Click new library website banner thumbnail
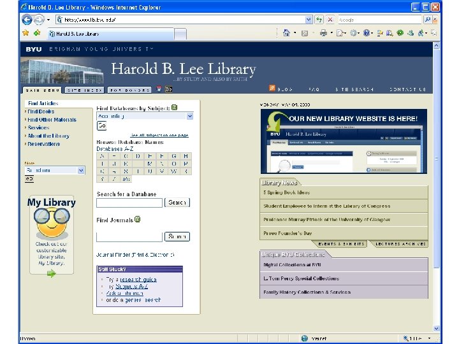The image size is (459, 344). (x=344, y=141)
